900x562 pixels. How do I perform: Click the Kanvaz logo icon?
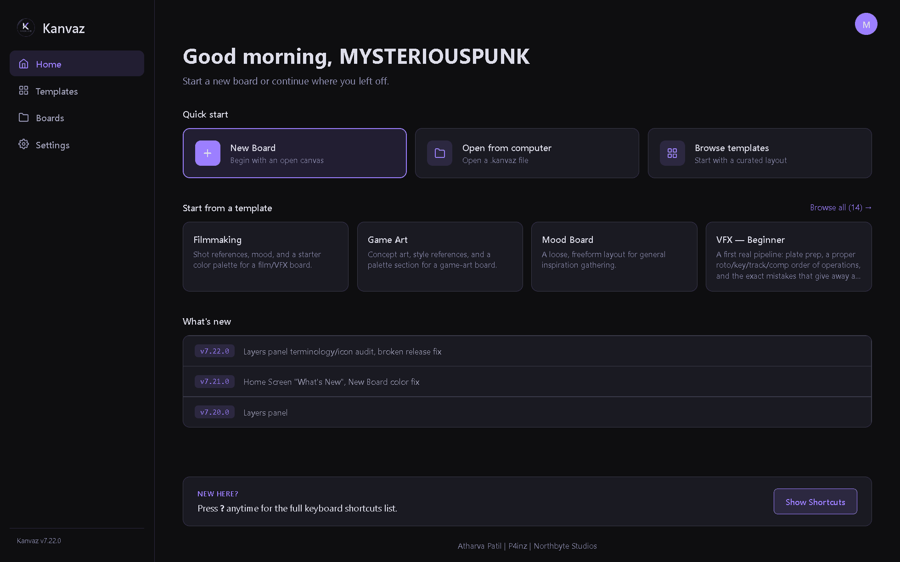click(26, 28)
